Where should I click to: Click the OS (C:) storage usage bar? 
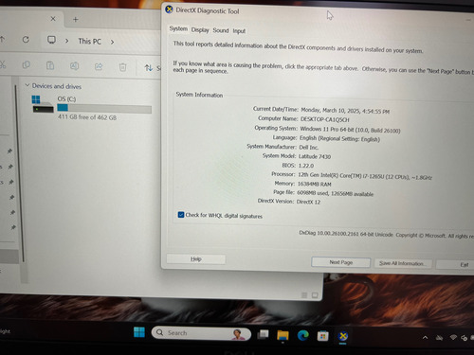(104, 108)
